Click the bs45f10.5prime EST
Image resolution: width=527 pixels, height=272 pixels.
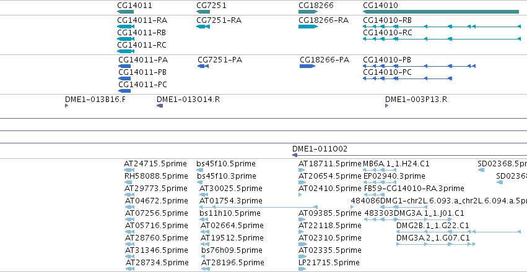pyautogui.click(x=199, y=170)
